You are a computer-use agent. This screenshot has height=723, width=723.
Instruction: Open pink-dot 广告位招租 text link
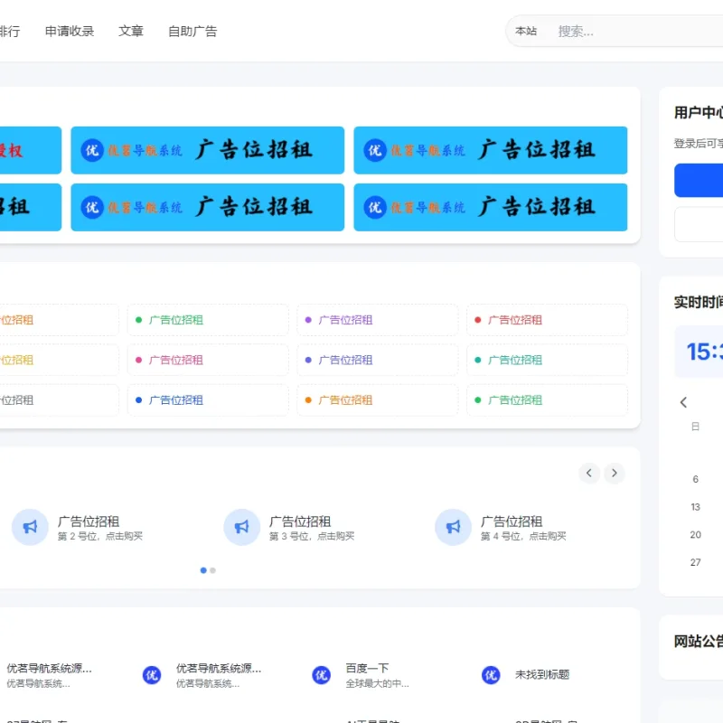175,360
